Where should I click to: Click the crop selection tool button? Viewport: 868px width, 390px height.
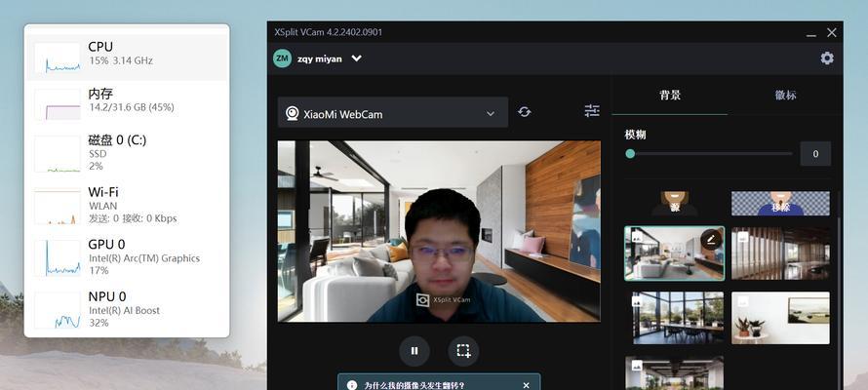click(463, 351)
